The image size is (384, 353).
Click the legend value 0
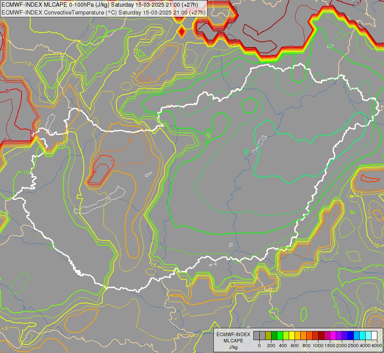click(x=259, y=346)
